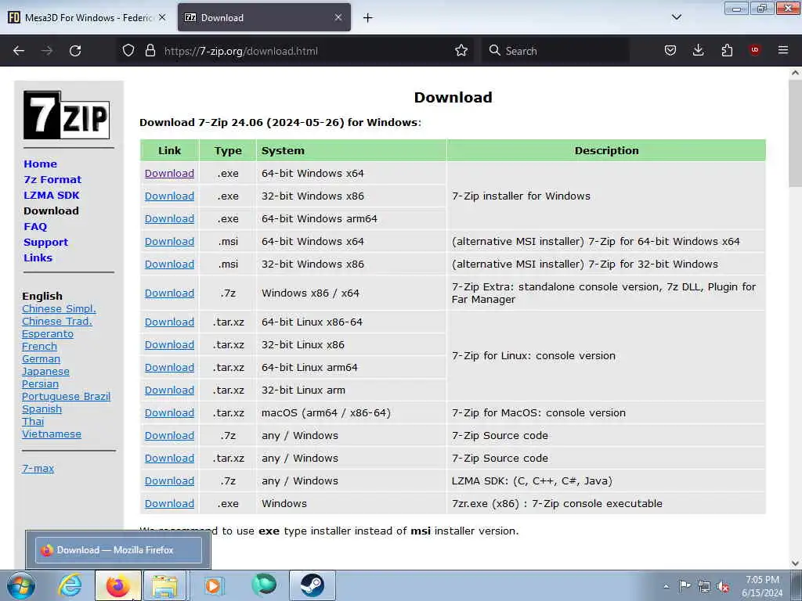Screen dimensions: 802x601
Task: Click the muted volume tray icon
Action: [x=723, y=587]
